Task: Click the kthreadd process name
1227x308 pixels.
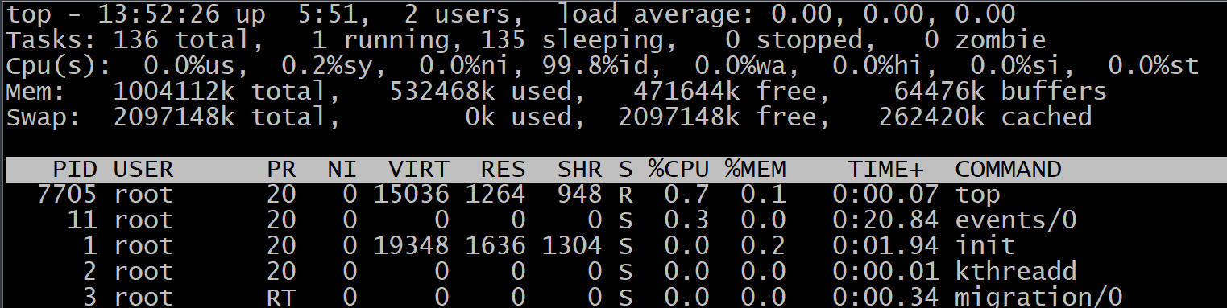Action: point(1016,271)
